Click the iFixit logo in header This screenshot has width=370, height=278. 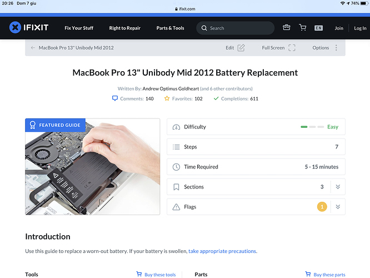pyautogui.click(x=28, y=28)
